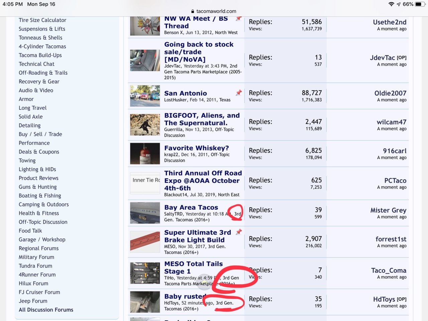Go to FJ Cruiser Forum
The width and height of the screenshot is (428, 321).
click(39, 292)
